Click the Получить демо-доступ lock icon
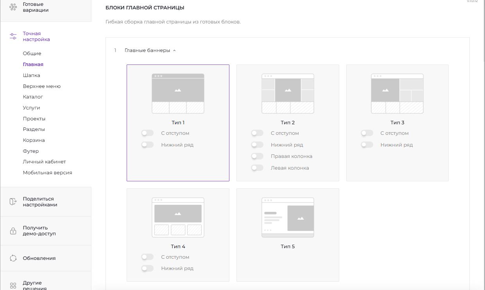The height and width of the screenshot is (290, 485). click(13, 231)
